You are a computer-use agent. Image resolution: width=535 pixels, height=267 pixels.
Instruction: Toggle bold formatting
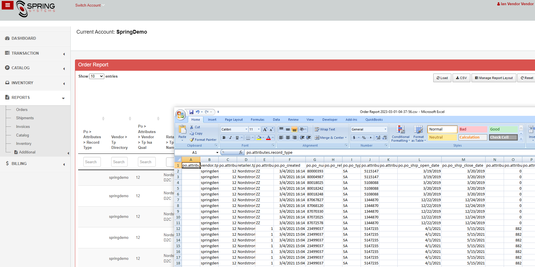(224, 138)
